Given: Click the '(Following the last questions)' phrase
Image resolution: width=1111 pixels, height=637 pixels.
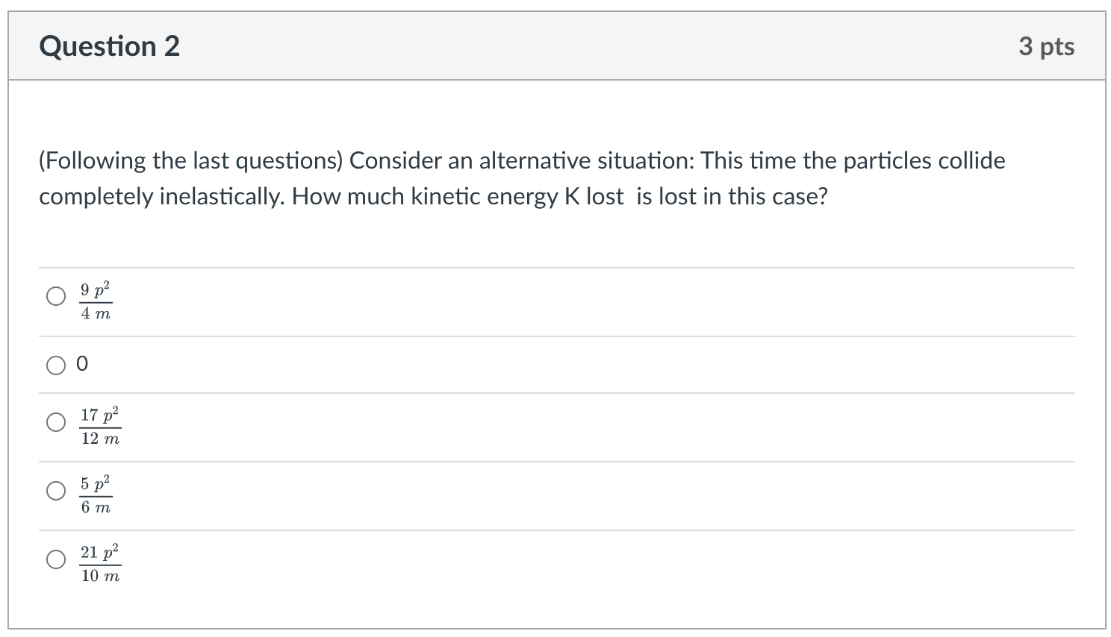Looking at the screenshot, I should pos(190,161).
